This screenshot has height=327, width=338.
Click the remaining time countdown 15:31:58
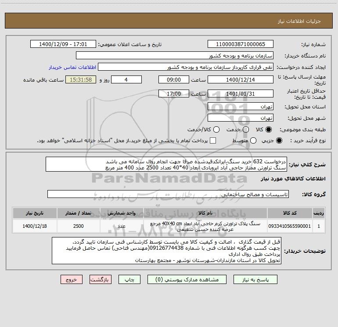(81, 79)
